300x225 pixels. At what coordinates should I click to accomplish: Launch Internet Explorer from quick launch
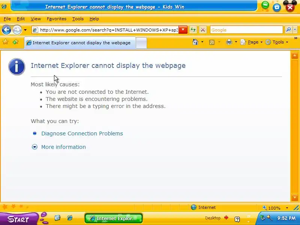tap(70, 218)
